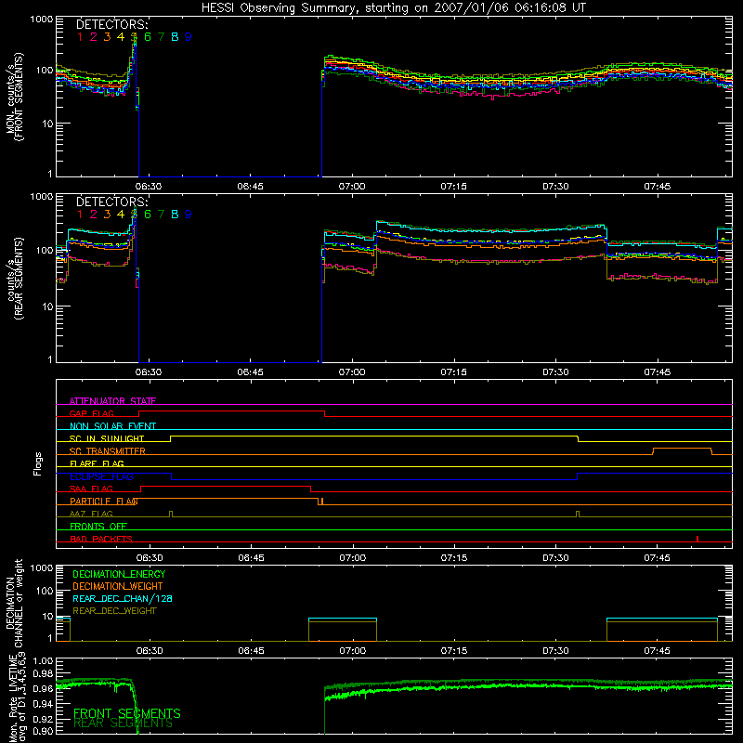Click the 'MON. counts/s (FRONT SEGMENTS)' axis label
The image size is (743, 743).
tap(15, 97)
